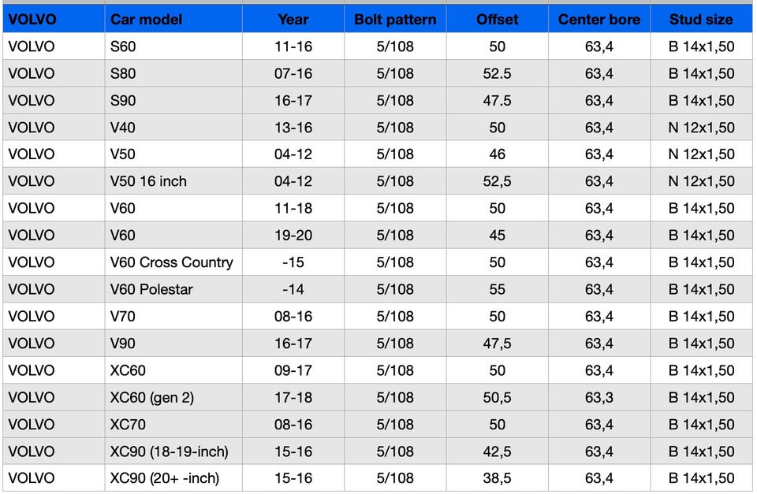This screenshot has width=757, height=494.
Task: Click the V60 Cross Country cell
Action: 172,262
